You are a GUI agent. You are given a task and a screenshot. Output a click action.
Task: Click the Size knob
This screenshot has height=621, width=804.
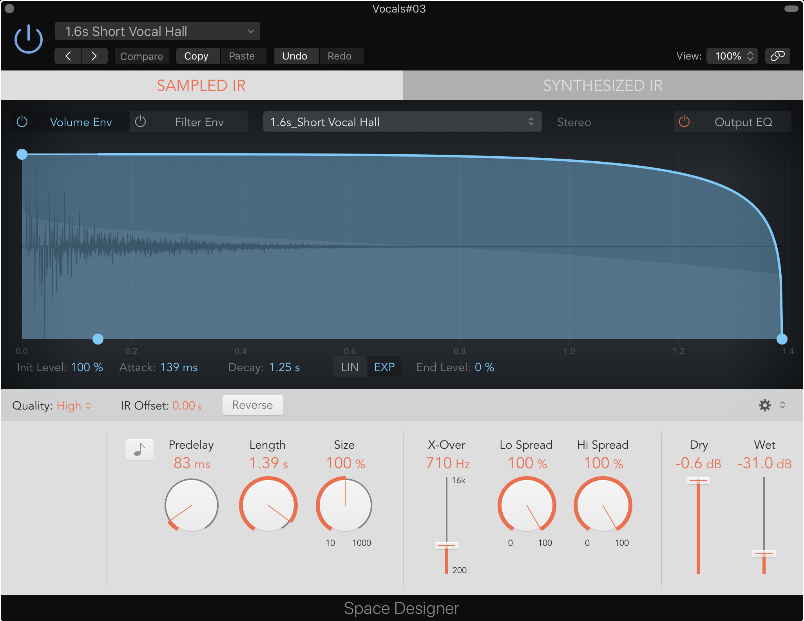click(x=344, y=505)
